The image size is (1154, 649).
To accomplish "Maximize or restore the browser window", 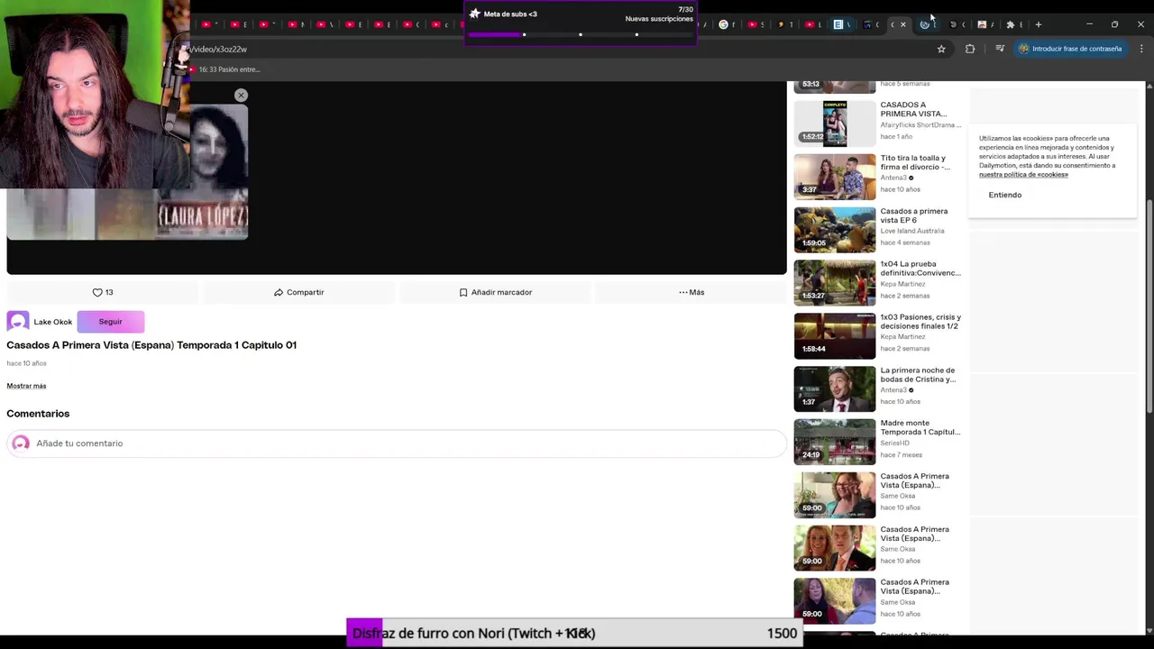I will pos(1114,24).
